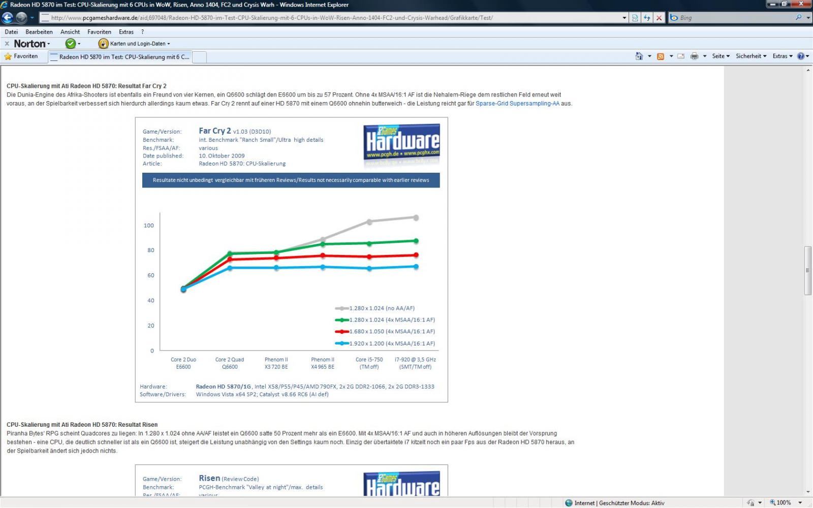The width and height of the screenshot is (813, 508).
Task: Click grey legend entry 1.280 x 1.024 (no AA/AF)
Action: 374,308
